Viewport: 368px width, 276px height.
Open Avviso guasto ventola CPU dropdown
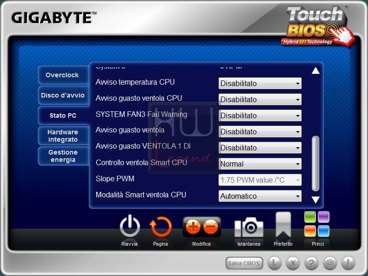(260, 99)
